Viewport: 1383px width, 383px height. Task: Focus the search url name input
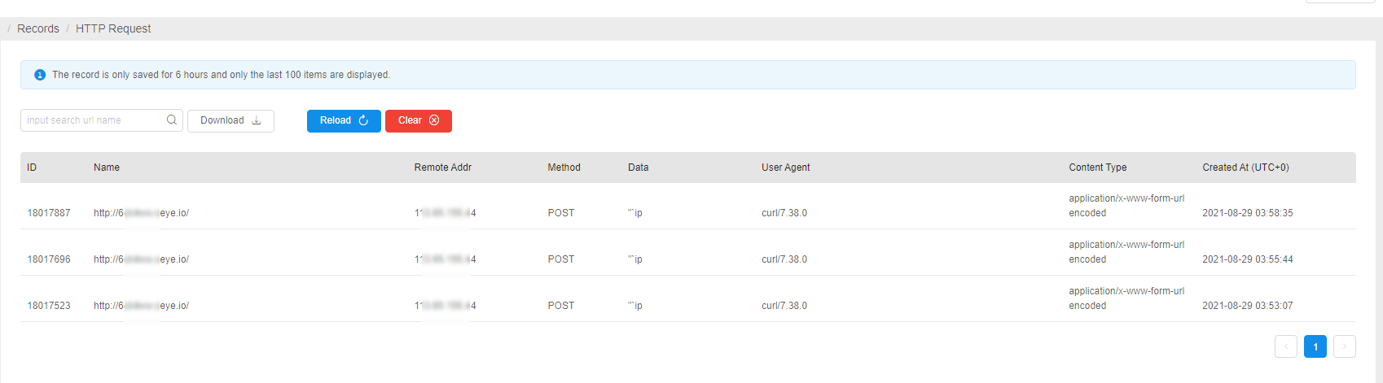point(92,120)
